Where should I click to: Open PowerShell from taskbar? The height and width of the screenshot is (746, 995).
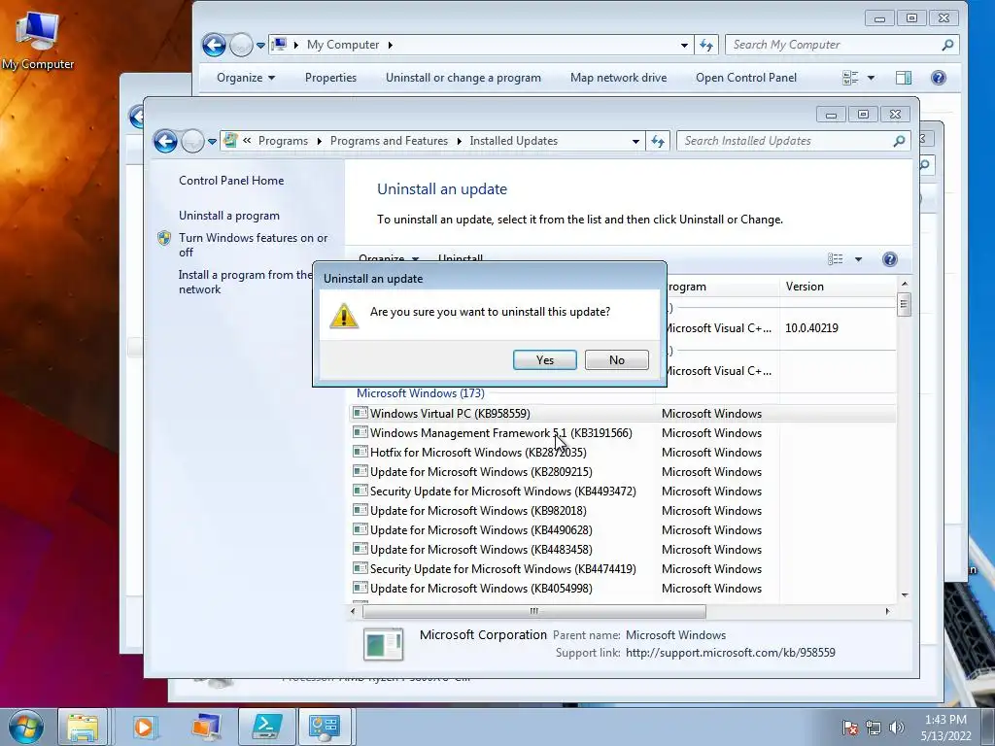click(x=267, y=727)
